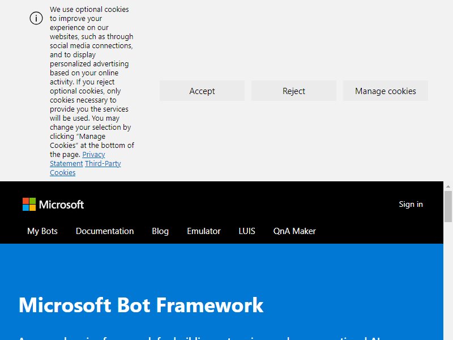Click the Microsoft Bot Framework heading
The height and width of the screenshot is (340, 453).
click(141, 305)
